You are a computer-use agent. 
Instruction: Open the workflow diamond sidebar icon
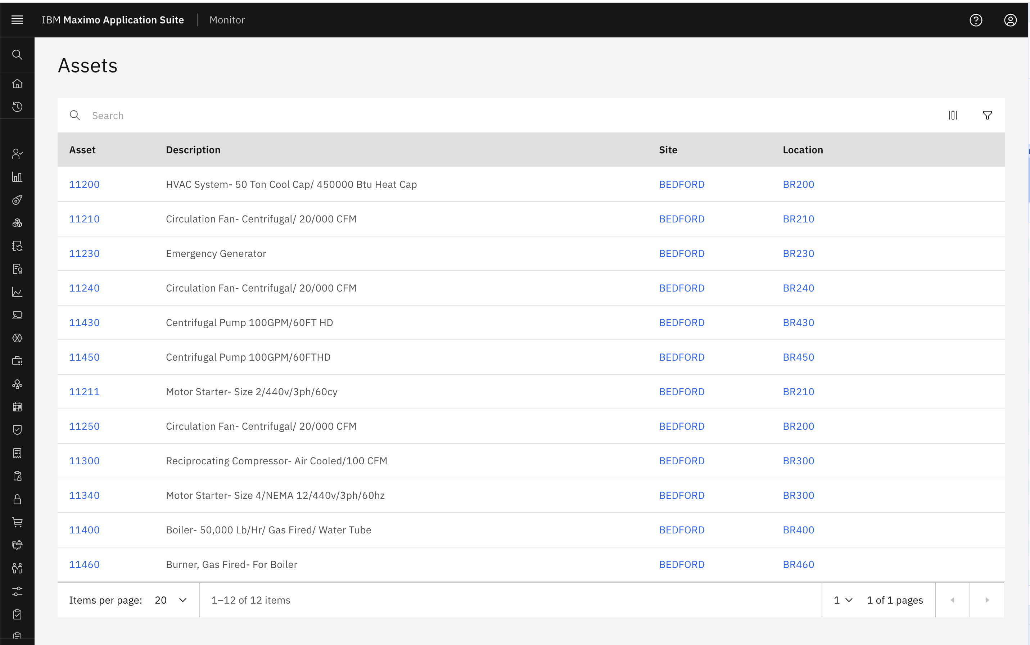pos(17,384)
